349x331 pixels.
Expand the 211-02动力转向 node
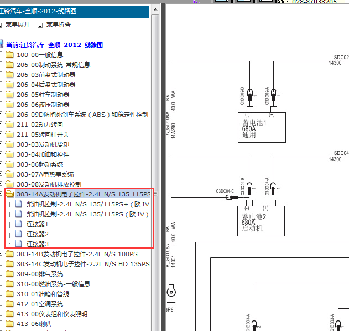pos(1,124)
